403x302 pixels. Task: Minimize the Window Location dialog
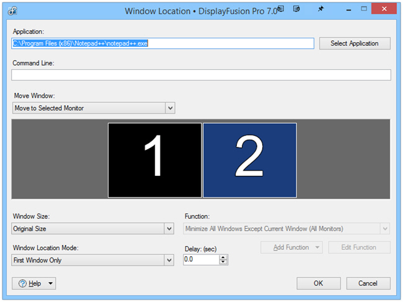348,10
